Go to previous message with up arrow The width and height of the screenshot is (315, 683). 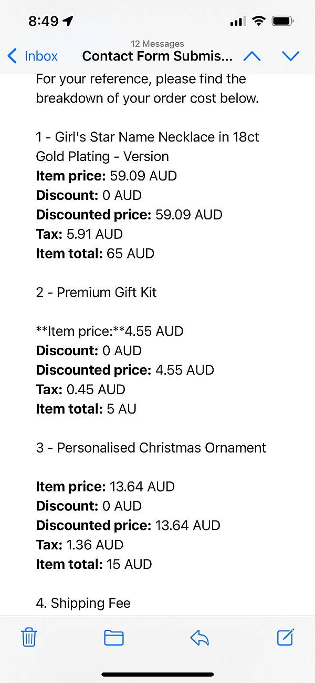252,56
